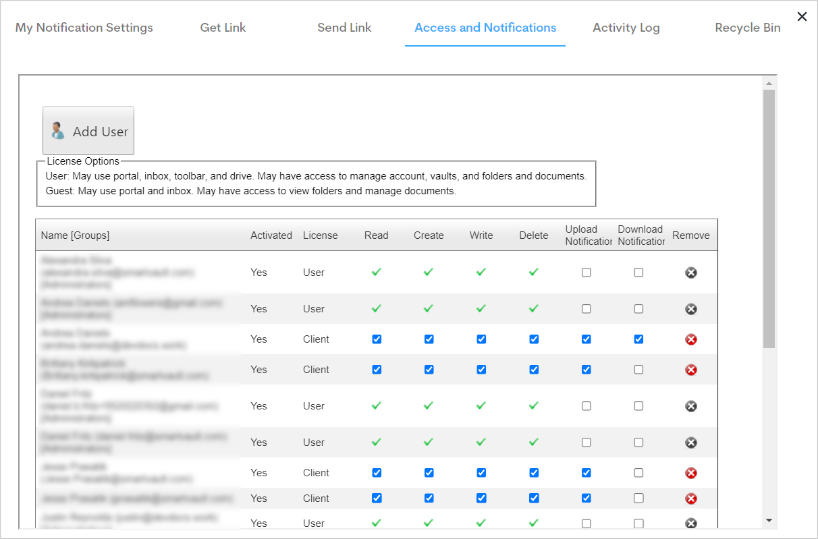
Task: Switch to the Activity Log tab
Action: 626,28
